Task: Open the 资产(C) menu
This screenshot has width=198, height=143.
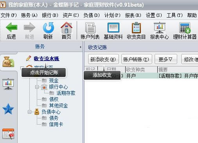Action: 71,15
